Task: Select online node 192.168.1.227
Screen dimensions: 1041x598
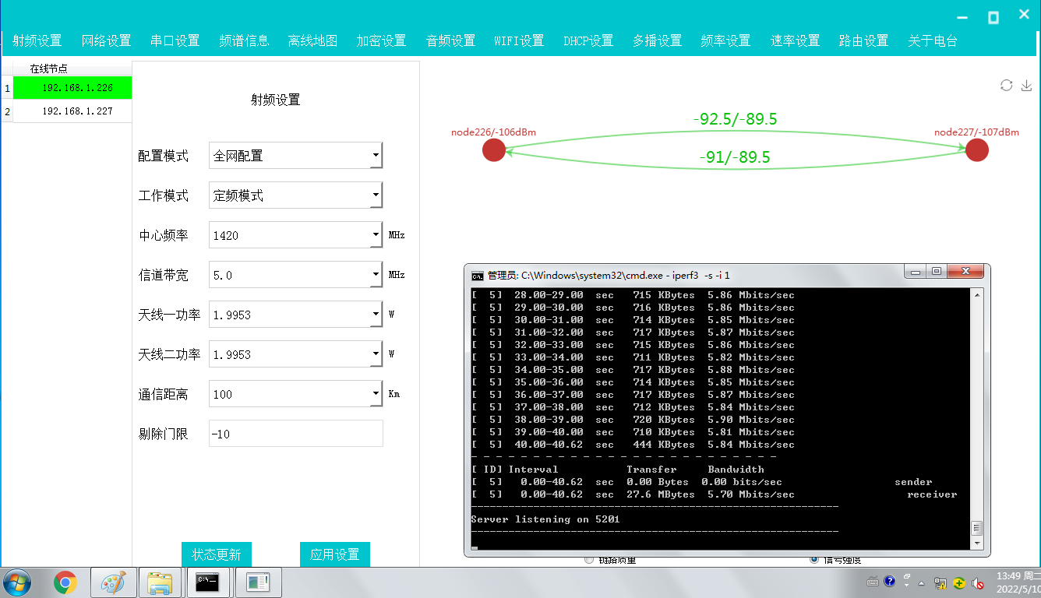Action: tap(72, 111)
